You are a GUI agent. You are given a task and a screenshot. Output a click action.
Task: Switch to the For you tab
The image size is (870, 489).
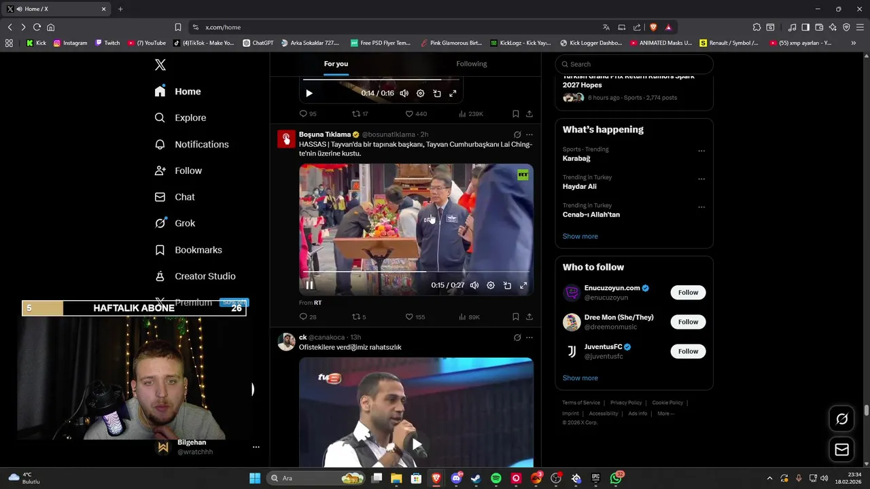click(336, 64)
